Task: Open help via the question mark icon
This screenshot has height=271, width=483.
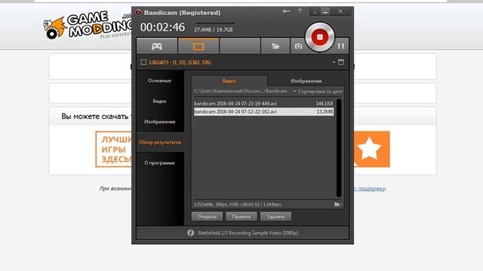Action: point(300,12)
